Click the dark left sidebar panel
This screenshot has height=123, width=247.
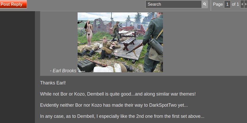point(17,67)
